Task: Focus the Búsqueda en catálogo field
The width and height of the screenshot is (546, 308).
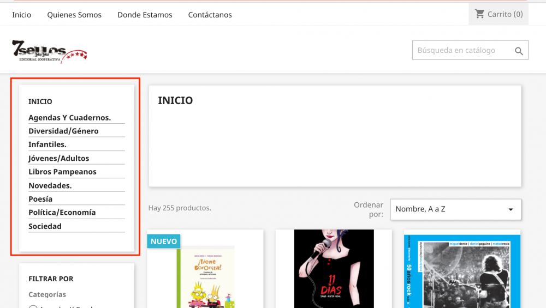Action: click(470, 50)
